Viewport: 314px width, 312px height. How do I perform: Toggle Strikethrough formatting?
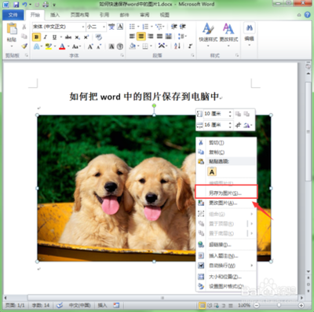[x=68, y=37]
